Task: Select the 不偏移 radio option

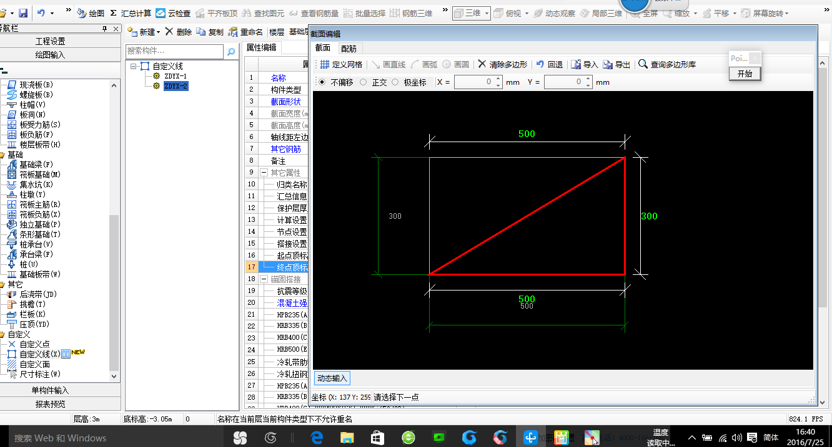Action: 322,82
